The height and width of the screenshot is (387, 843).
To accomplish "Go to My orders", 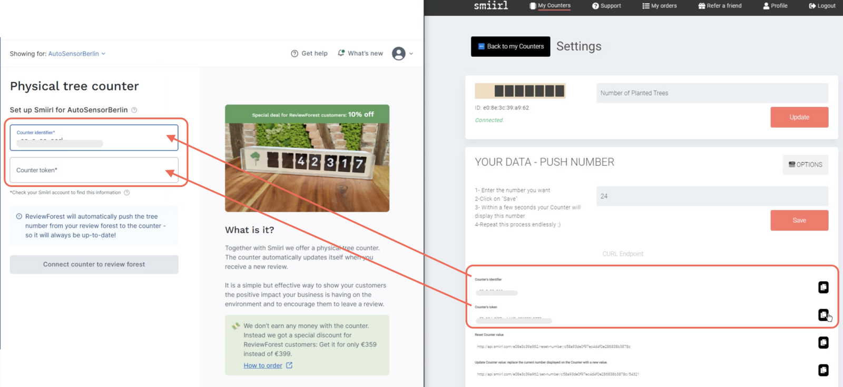I will point(660,6).
